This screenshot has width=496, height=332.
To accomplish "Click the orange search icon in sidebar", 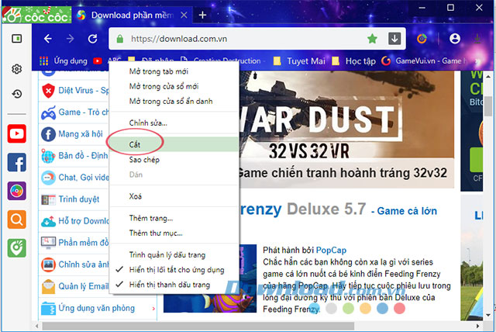I will 16,220.
